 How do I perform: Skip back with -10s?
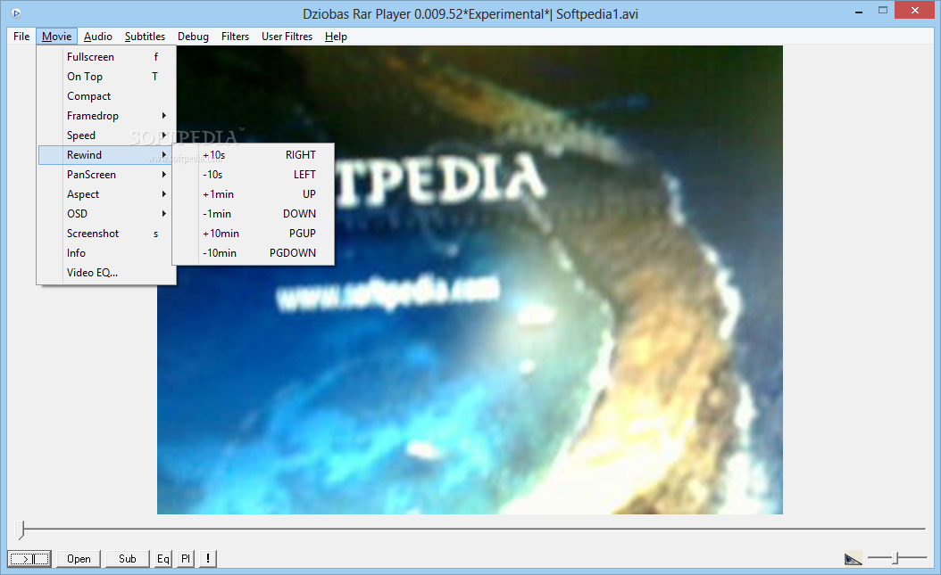pos(254,175)
